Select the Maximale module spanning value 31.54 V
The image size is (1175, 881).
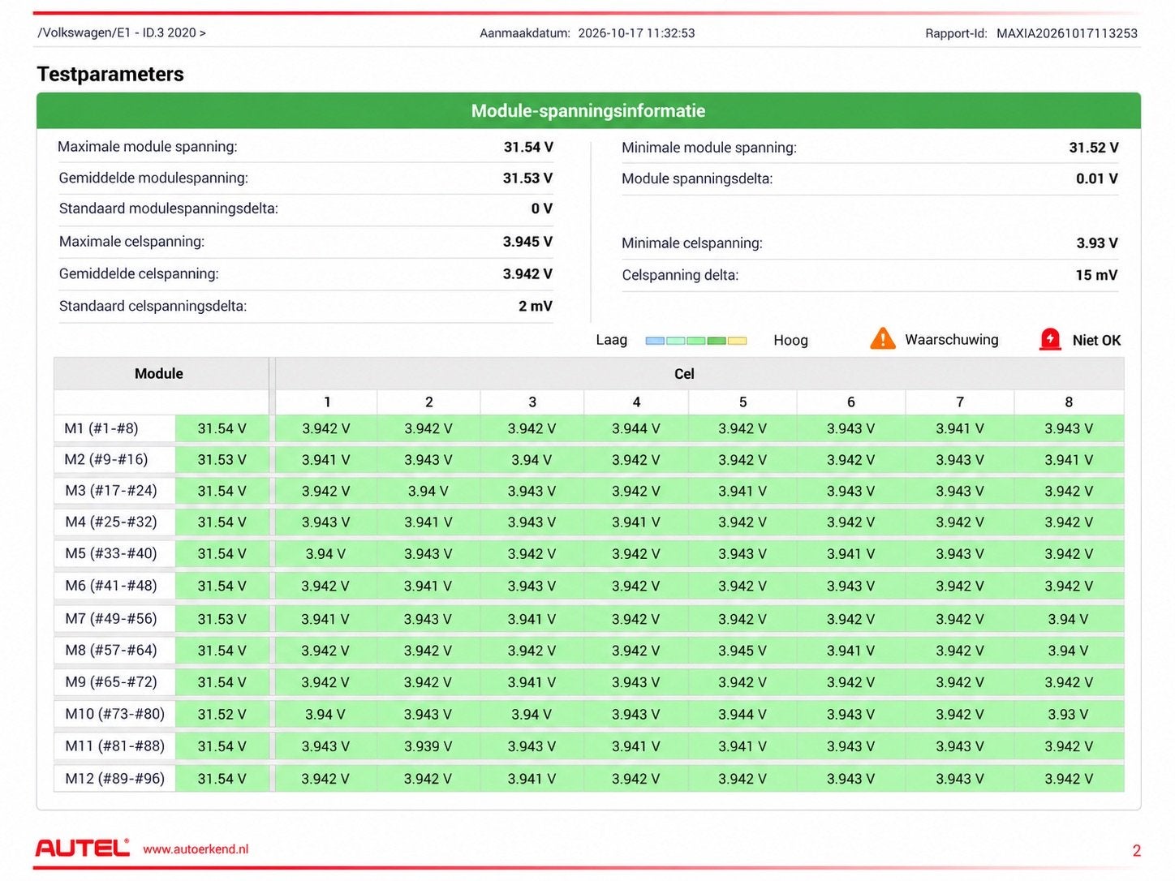tap(528, 147)
